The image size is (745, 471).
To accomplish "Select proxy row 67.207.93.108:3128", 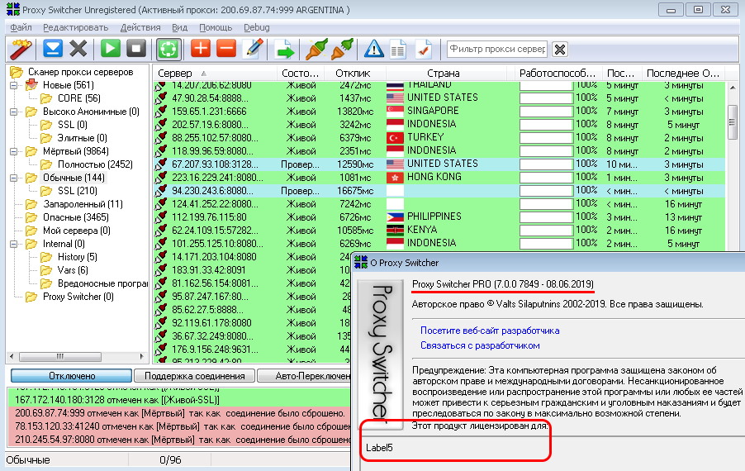I will [439, 164].
